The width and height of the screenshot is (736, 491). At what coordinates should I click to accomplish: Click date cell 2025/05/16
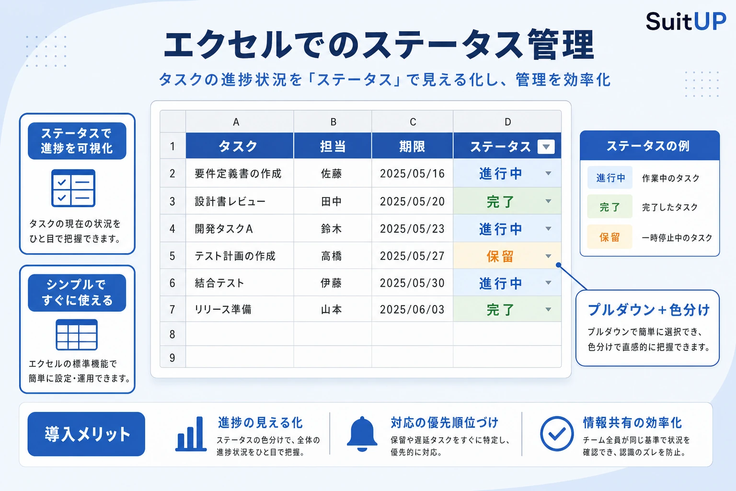tap(413, 174)
